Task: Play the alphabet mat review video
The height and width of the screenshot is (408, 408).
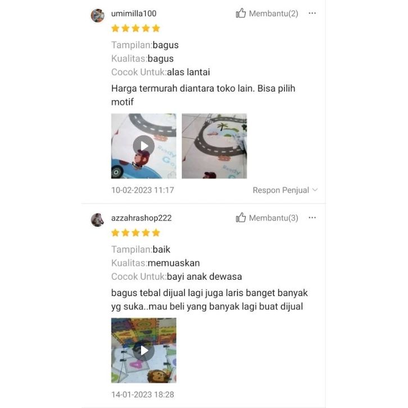Action: pyautogui.click(x=144, y=351)
